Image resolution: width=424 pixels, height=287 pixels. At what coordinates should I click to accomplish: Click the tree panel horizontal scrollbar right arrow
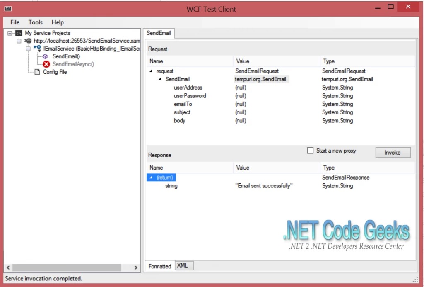[135, 268]
